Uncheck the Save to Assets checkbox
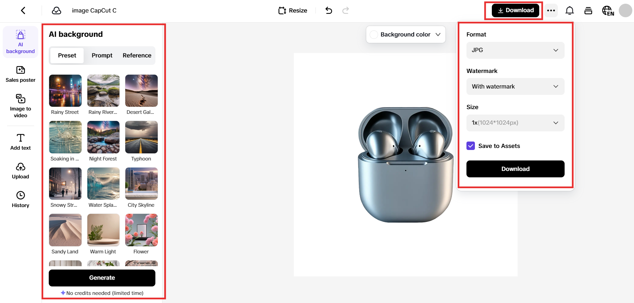The height and width of the screenshot is (303, 634). [471, 146]
